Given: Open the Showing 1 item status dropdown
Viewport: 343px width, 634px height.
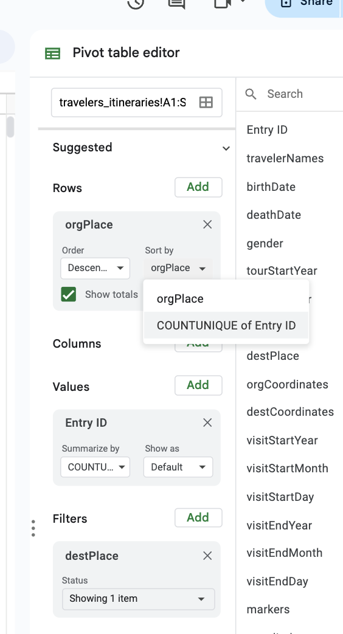Looking at the screenshot, I should pyautogui.click(x=138, y=599).
